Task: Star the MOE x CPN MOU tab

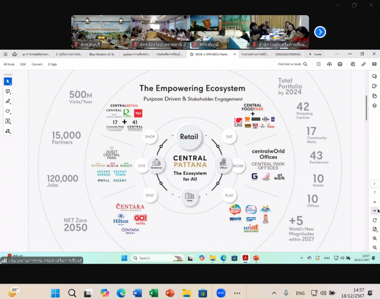Action: 191,54
